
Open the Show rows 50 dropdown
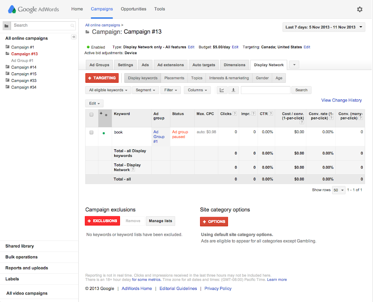(x=338, y=190)
